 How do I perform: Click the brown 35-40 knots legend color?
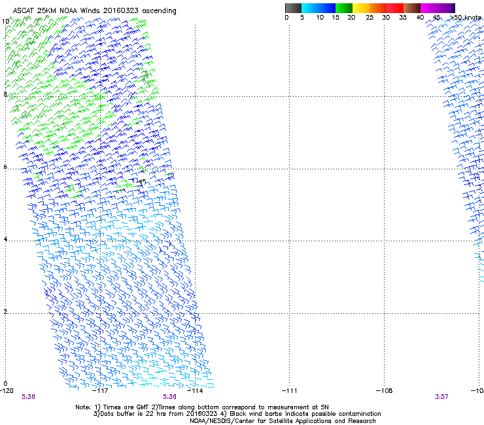point(412,8)
